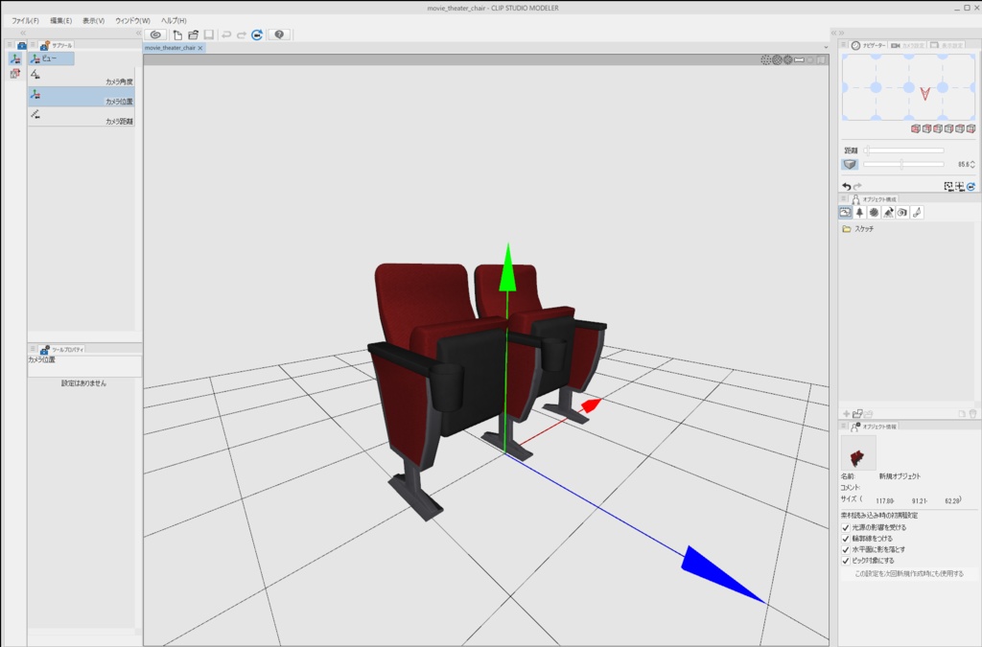Click the undo arrow in top toolbar
Screen dimensions: 982x647
pyautogui.click(x=226, y=35)
